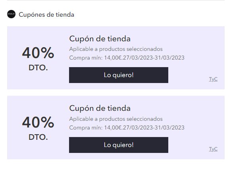Open TyC terms for the second coupon
Image resolution: width=229 pixels, height=170 pixels.
[x=213, y=149]
